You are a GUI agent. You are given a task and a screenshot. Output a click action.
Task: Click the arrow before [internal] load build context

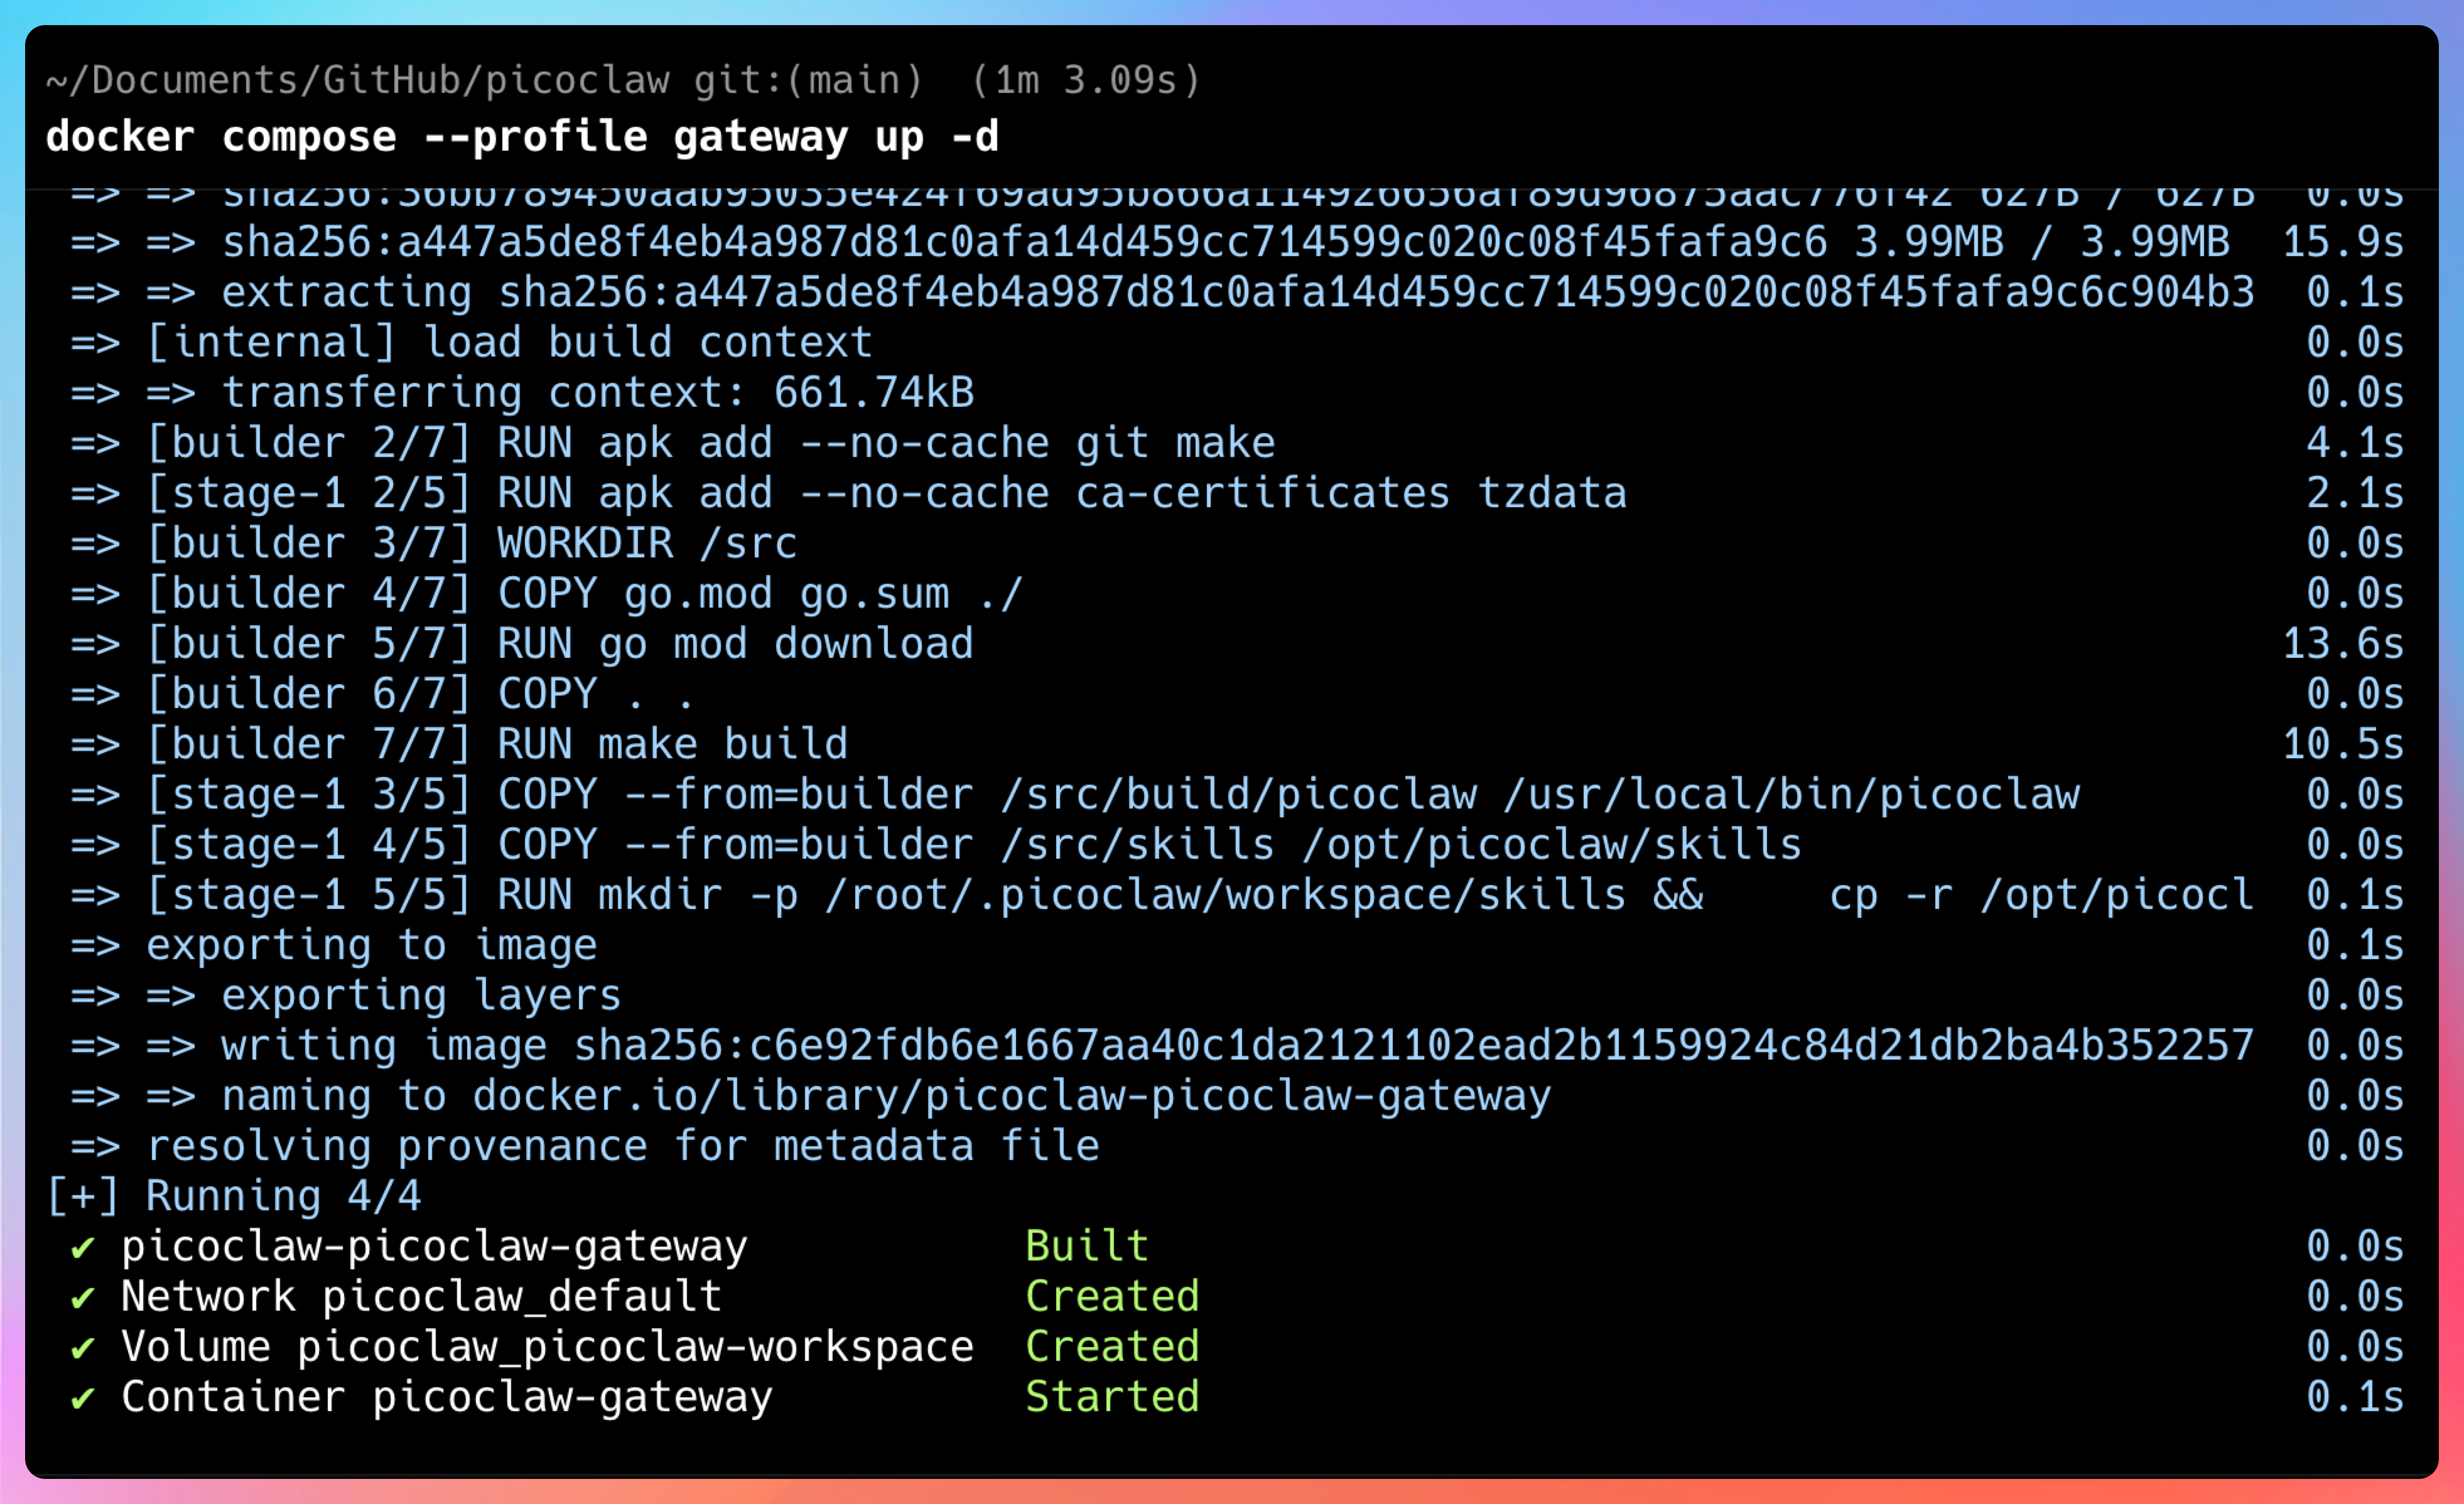pyautogui.click(x=95, y=343)
